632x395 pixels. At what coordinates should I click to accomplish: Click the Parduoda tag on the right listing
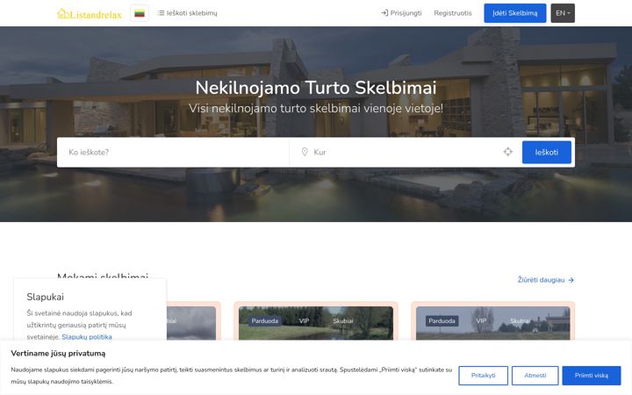[x=442, y=321]
